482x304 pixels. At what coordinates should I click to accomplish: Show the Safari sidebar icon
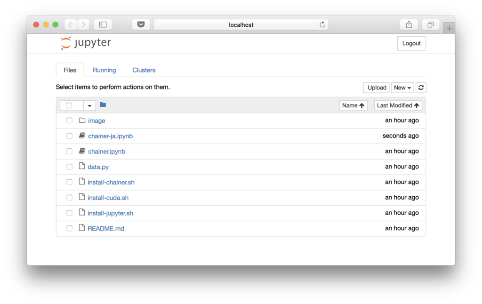click(x=103, y=24)
